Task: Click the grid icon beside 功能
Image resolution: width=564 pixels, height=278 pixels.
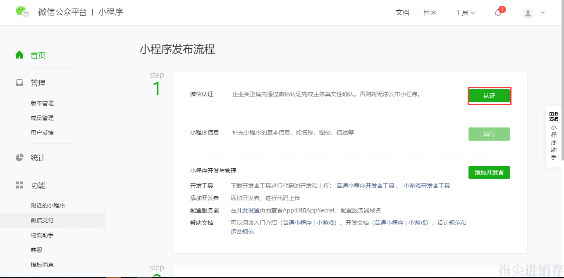Action: (19, 185)
